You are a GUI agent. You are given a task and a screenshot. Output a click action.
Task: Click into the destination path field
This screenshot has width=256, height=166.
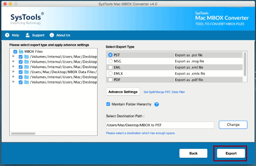[160, 125]
